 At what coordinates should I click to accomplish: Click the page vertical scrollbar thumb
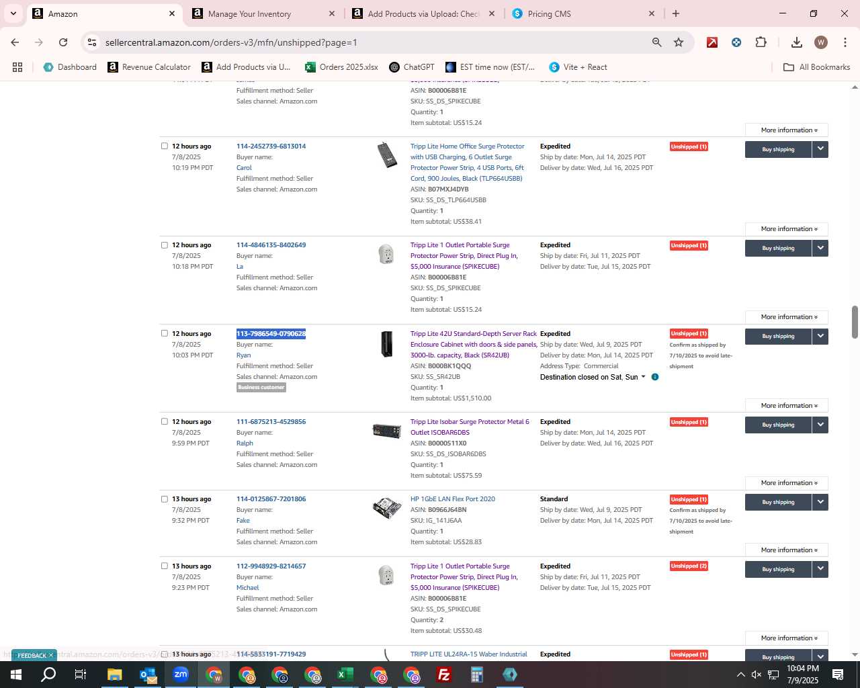tap(855, 322)
